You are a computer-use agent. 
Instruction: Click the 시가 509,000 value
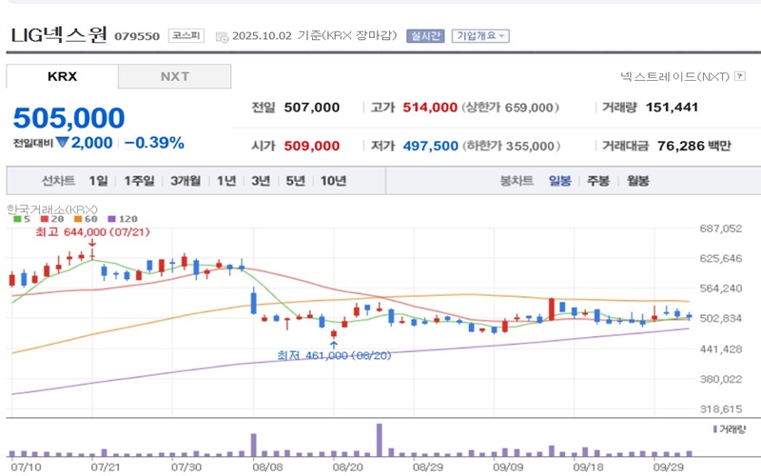[312, 146]
